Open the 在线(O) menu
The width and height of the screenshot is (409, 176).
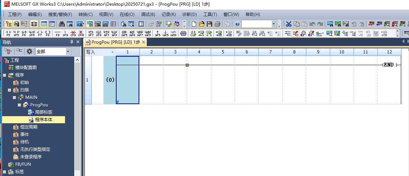coord(127,15)
